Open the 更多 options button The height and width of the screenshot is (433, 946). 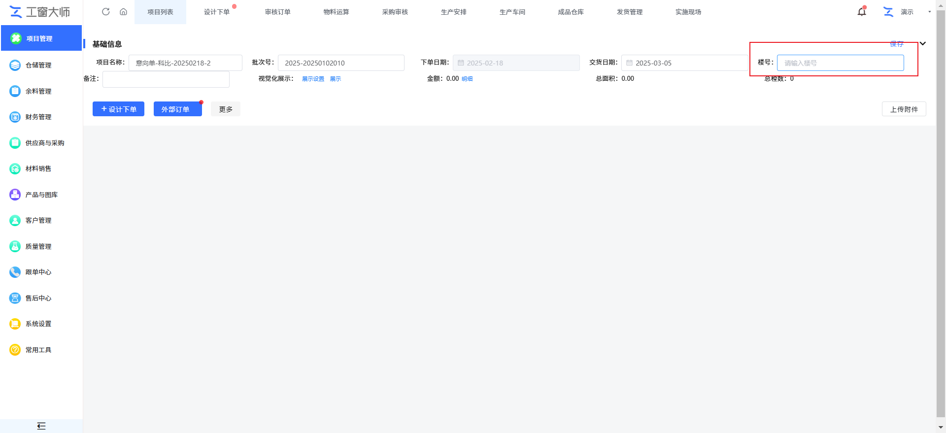(x=226, y=109)
